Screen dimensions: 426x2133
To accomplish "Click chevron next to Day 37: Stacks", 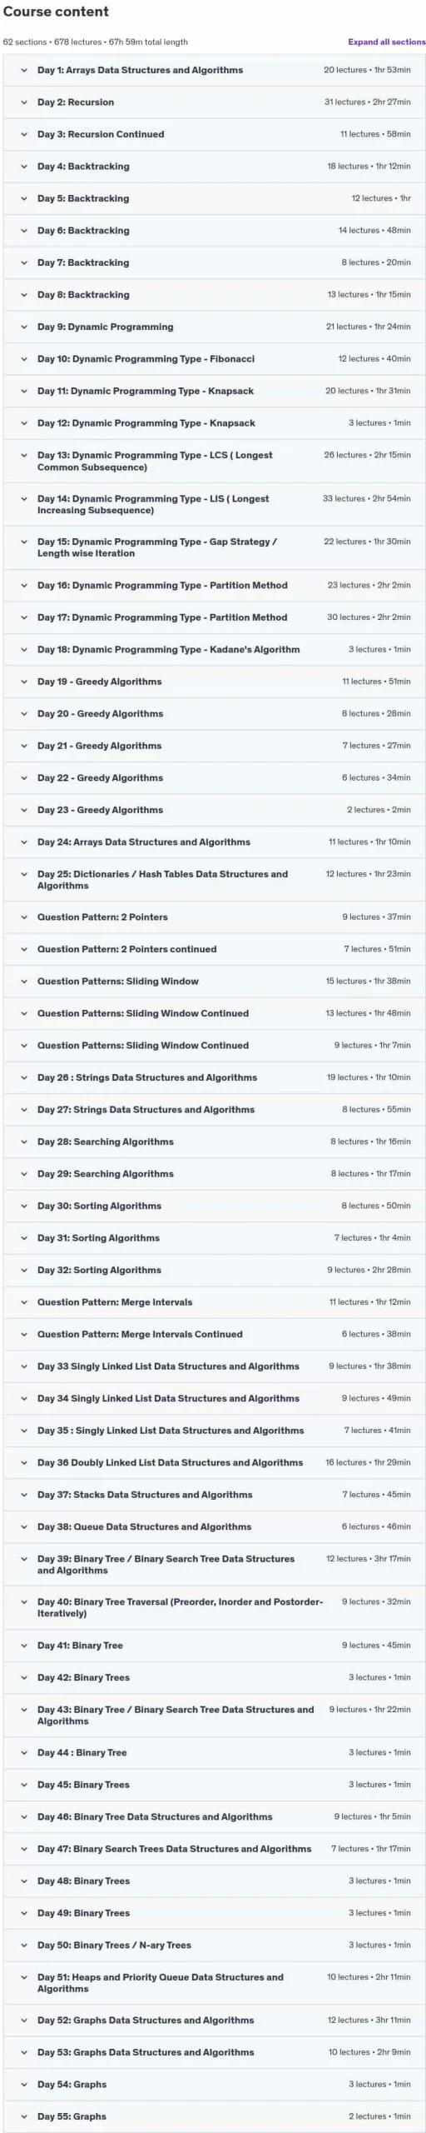I will point(24,1495).
